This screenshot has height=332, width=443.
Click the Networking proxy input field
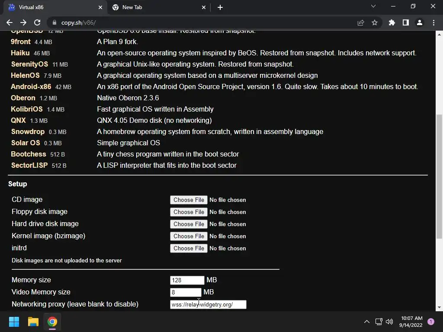pos(208,305)
